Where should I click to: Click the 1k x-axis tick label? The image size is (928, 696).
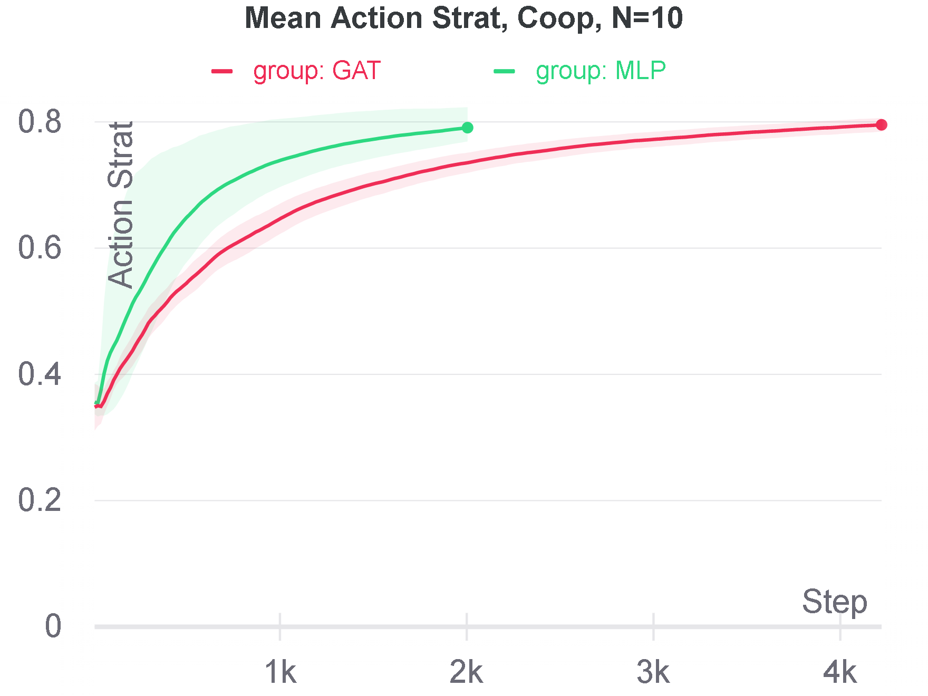click(280, 673)
